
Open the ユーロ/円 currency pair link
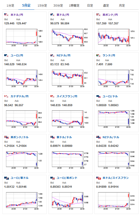pos(17,55)
